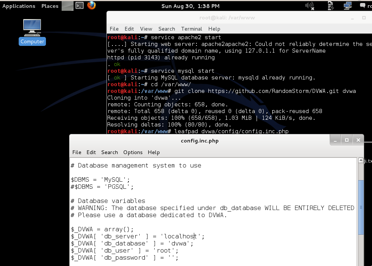Click Leafpad's vertical scrollbar thumb
372x266 pixels.
(x=361, y=206)
